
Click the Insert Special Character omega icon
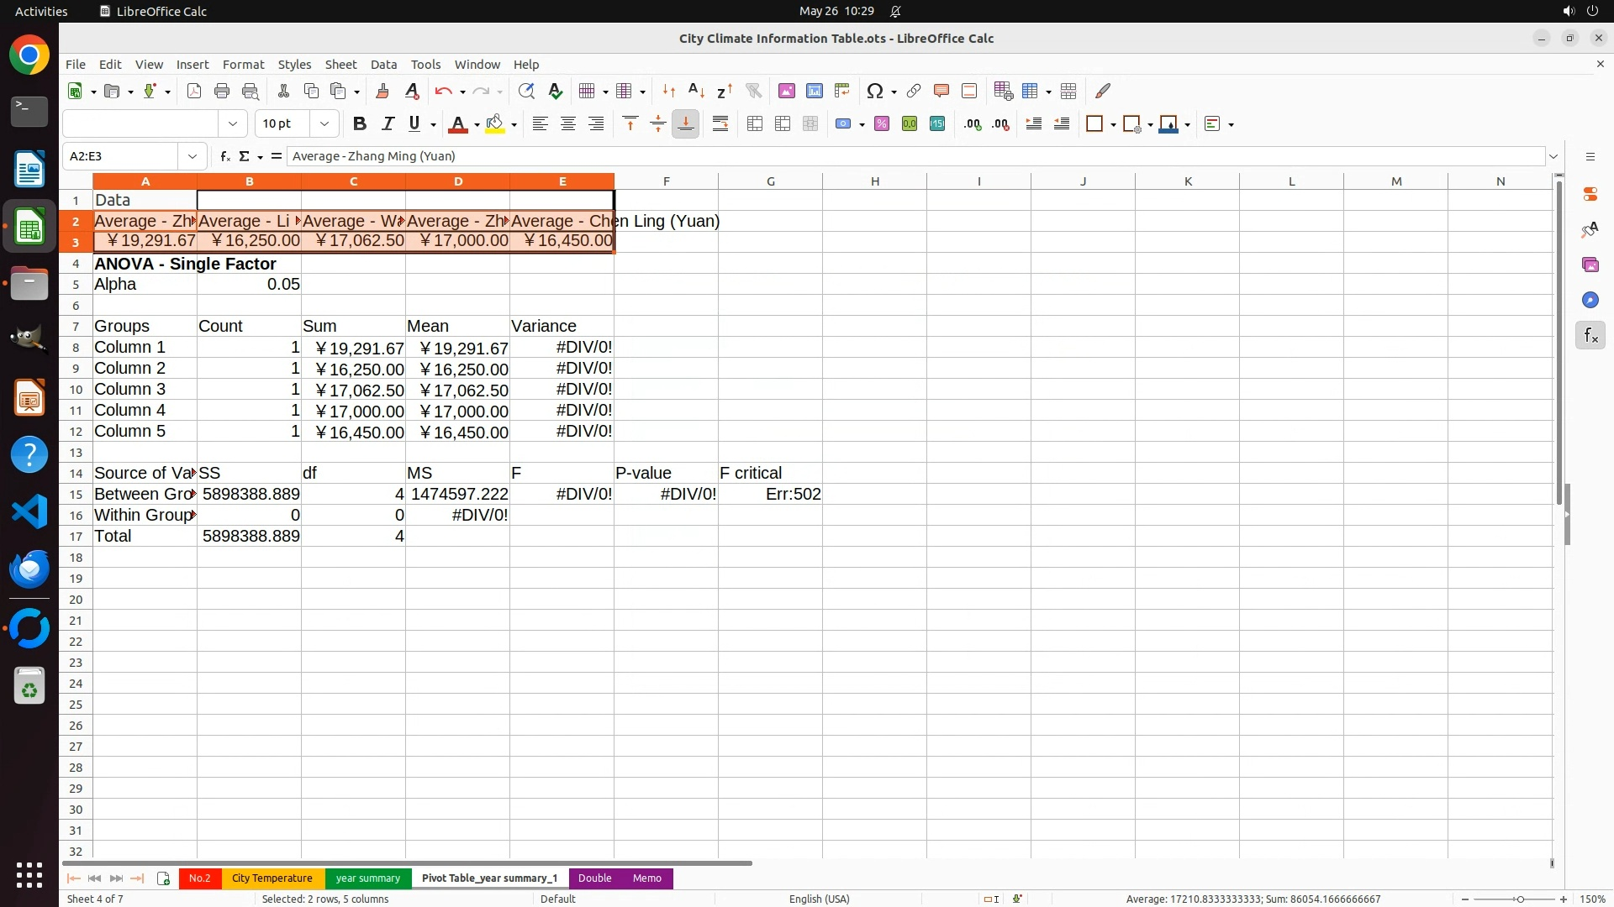pos(875,92)
